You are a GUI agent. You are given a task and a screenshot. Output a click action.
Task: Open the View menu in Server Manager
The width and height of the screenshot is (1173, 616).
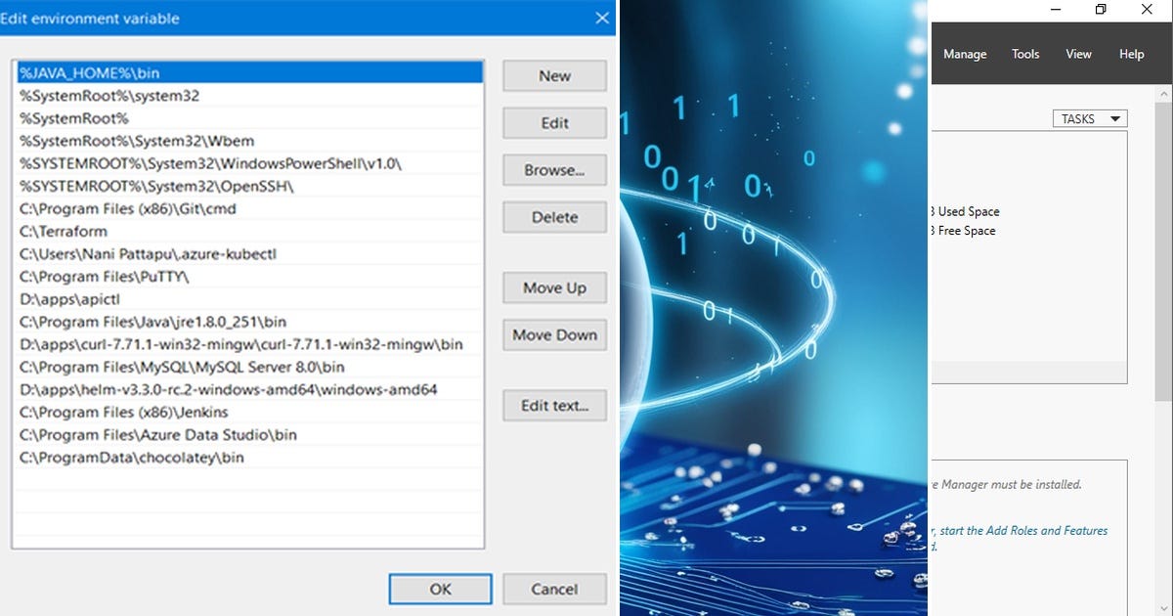click(1078, 54)
